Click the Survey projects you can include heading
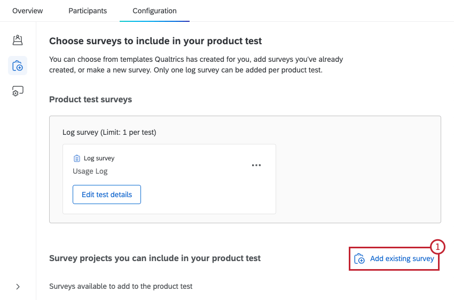Screen dimensions: 454x300 155,258
